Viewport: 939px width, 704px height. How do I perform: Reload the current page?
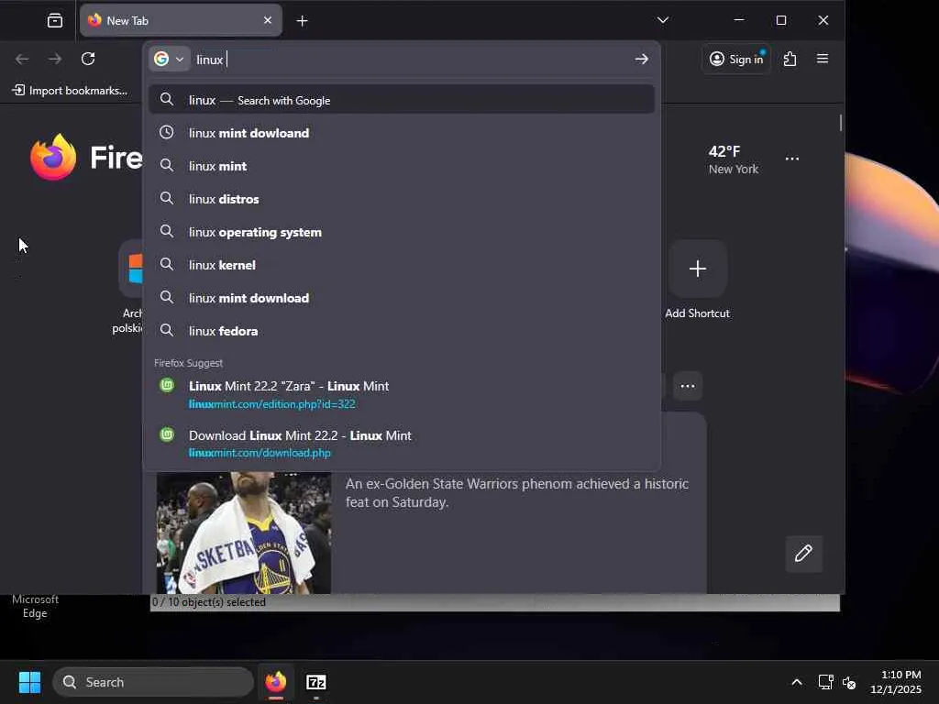coord(88,59)
